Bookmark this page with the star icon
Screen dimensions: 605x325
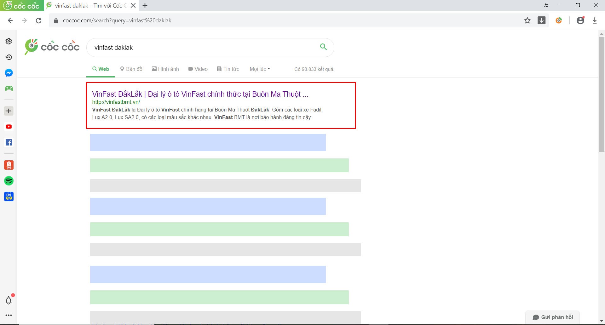click(x=527, y=20)
